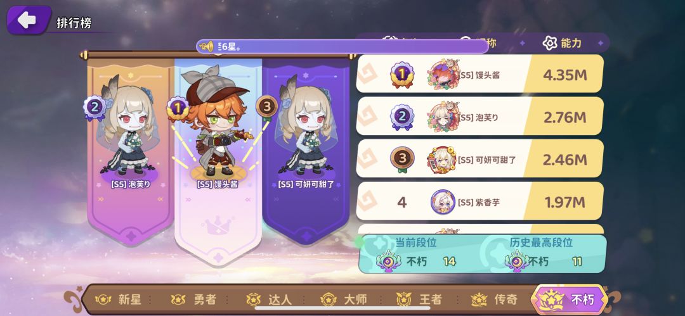Tap current rank 不朽 emblem icon

click(x=386, y=261)
